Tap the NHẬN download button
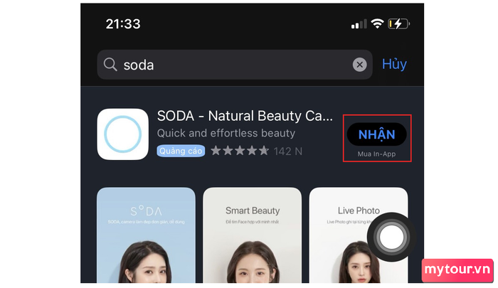Image resolution: width=498 pixels, height=288 pixels. (x=376, y=134)
